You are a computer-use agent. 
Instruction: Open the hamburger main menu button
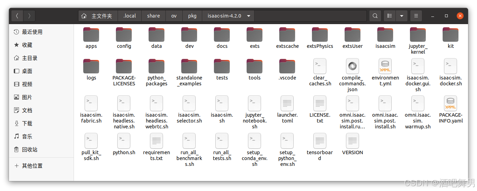(x=416, y=16)
